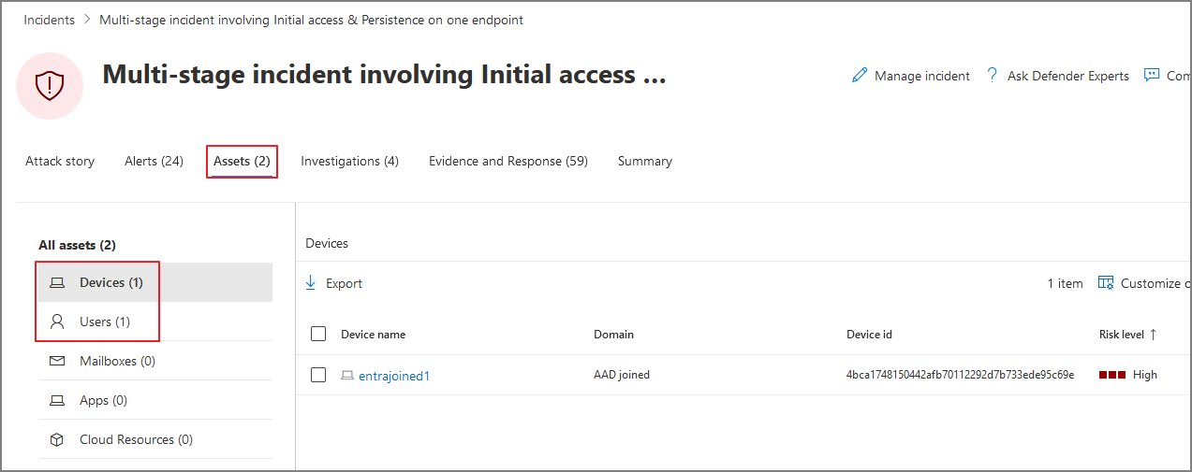Open the Investigations (4) tab

click(x=349, y=161)
